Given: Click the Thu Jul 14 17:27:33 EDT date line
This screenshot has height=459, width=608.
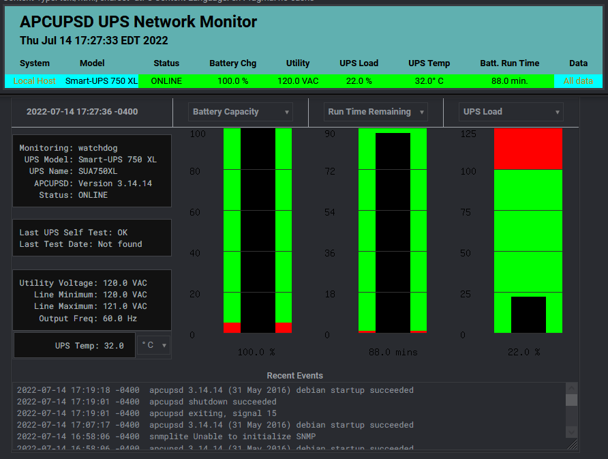Looking at the screenshot, I should [94, 40].
